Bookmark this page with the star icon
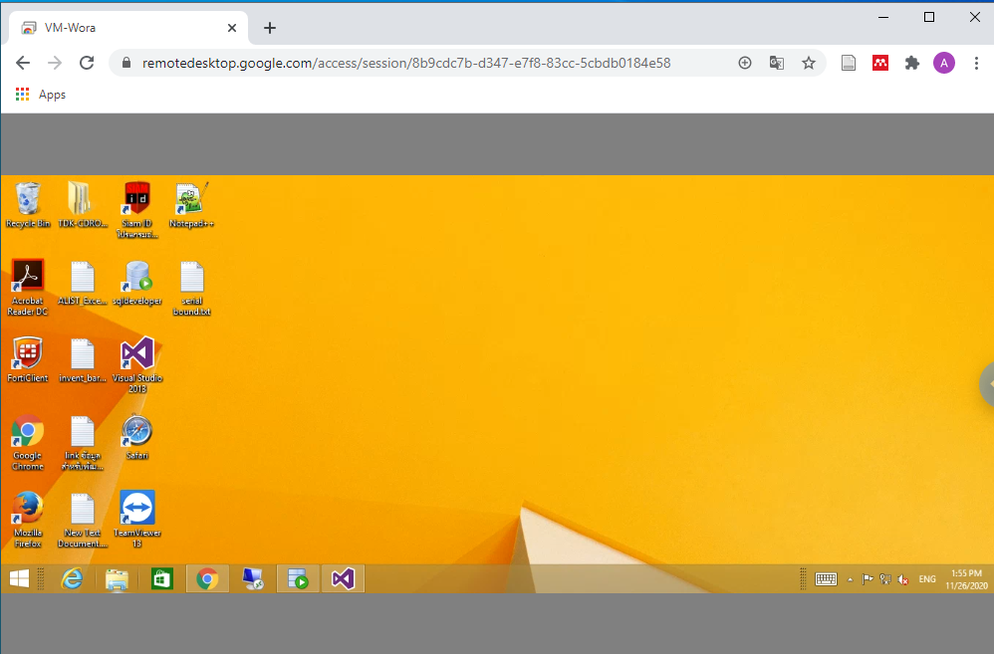The height and width of the screenshot is (654, 994). [809, 63]
